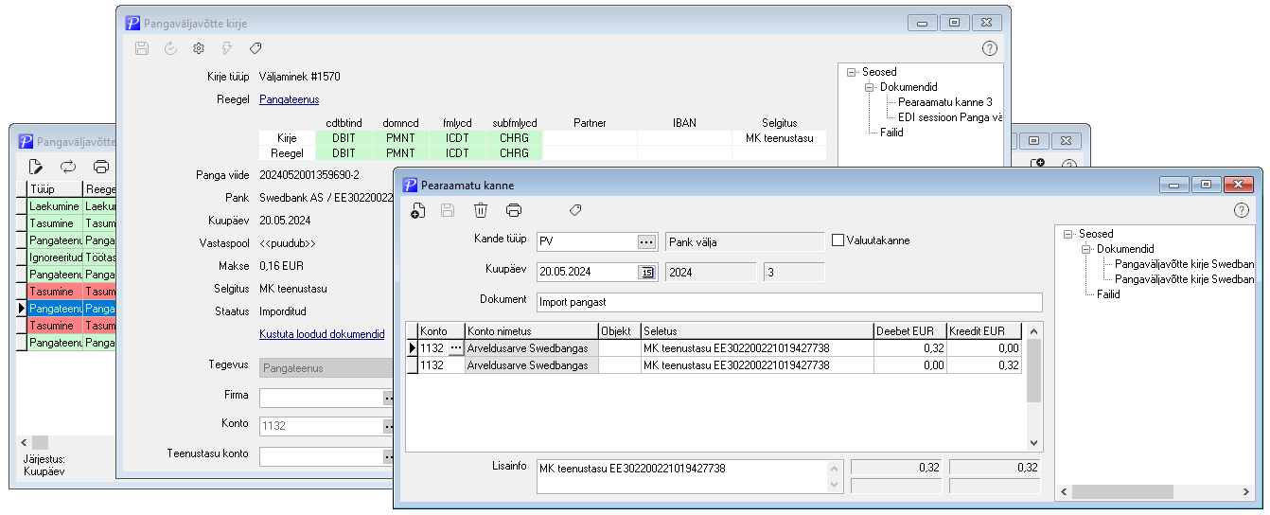Select Ignoreeritud row in statement list
This screenshot has height=515, width=1270.
[x=66, y=257]
